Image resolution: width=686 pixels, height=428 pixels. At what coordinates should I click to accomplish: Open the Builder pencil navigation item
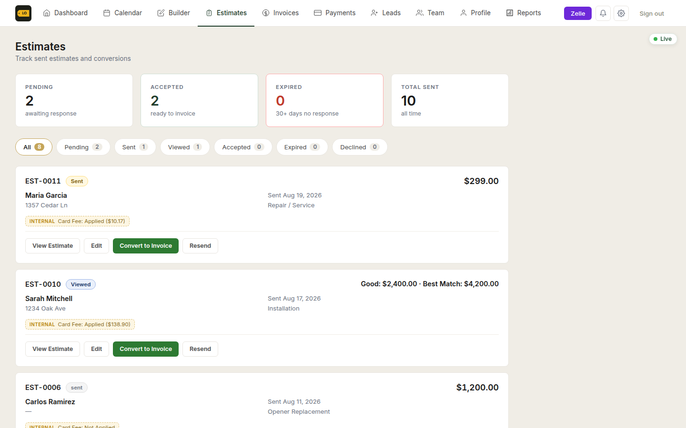(173, 13)
